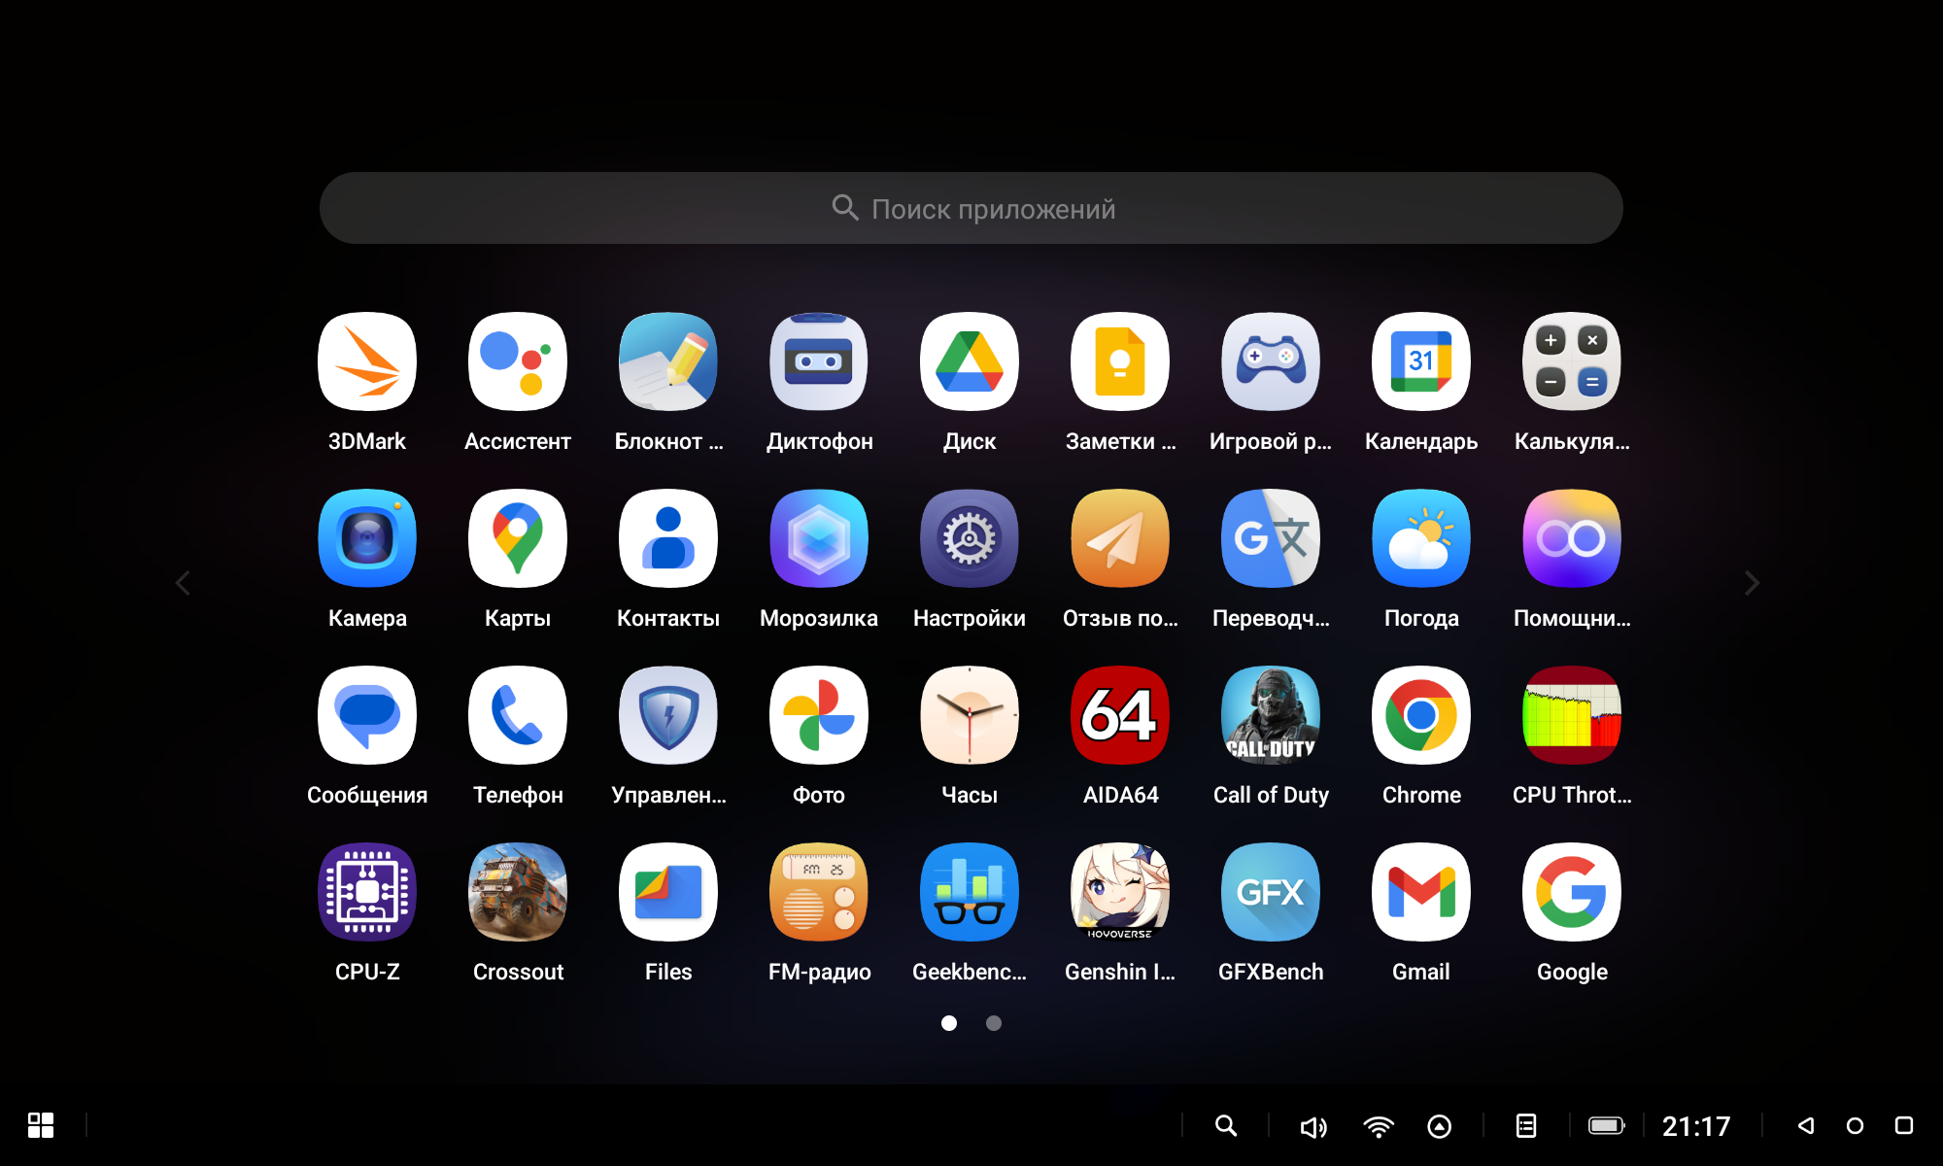Open the Управление security shield app

tap(668, 715)
